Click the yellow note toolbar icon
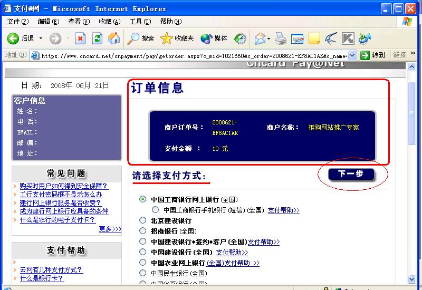The width and height of the screenshot is (422, 290). coord(314,38)
